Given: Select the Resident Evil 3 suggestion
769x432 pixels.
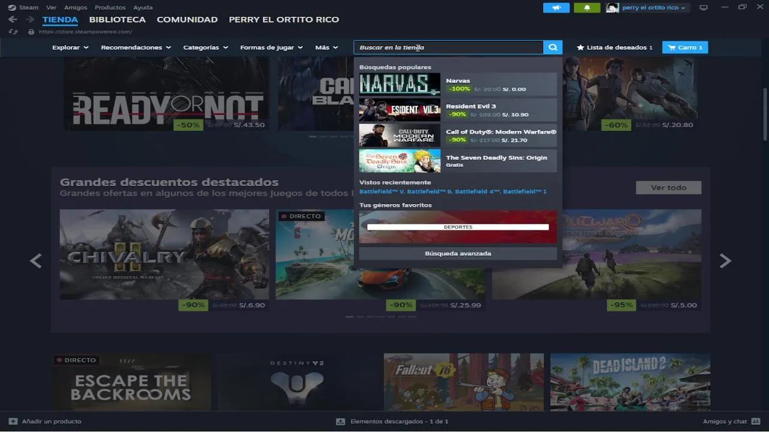Looking at the screenshot, I should click(x=458, y=110).
